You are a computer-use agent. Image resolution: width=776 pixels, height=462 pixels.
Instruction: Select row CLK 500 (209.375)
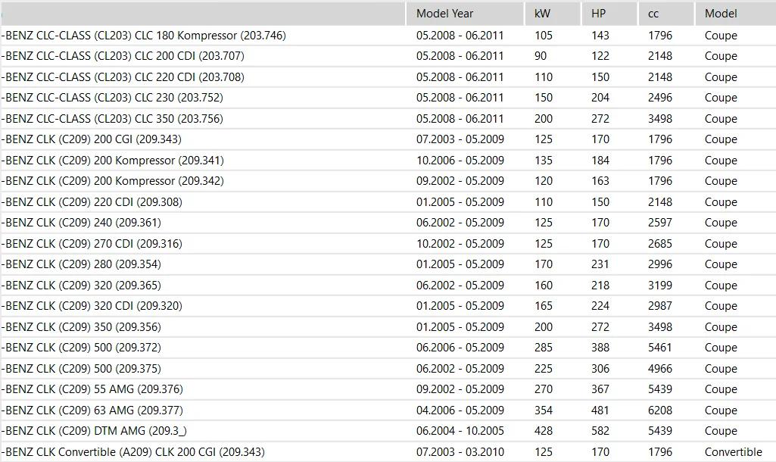point(388,368)
